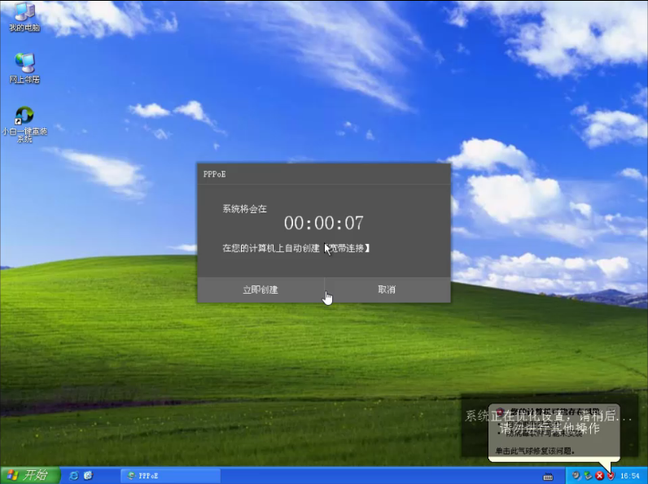The height and width of the screenshot is (484, 648).
Task: Click the red X security alert tray icon
Action: pyautogui.click(x=600, y=475)
